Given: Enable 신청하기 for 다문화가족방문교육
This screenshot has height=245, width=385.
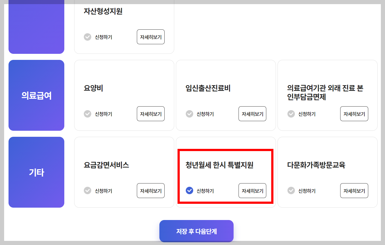Looking at the screenshot, I should pos(291,191).
